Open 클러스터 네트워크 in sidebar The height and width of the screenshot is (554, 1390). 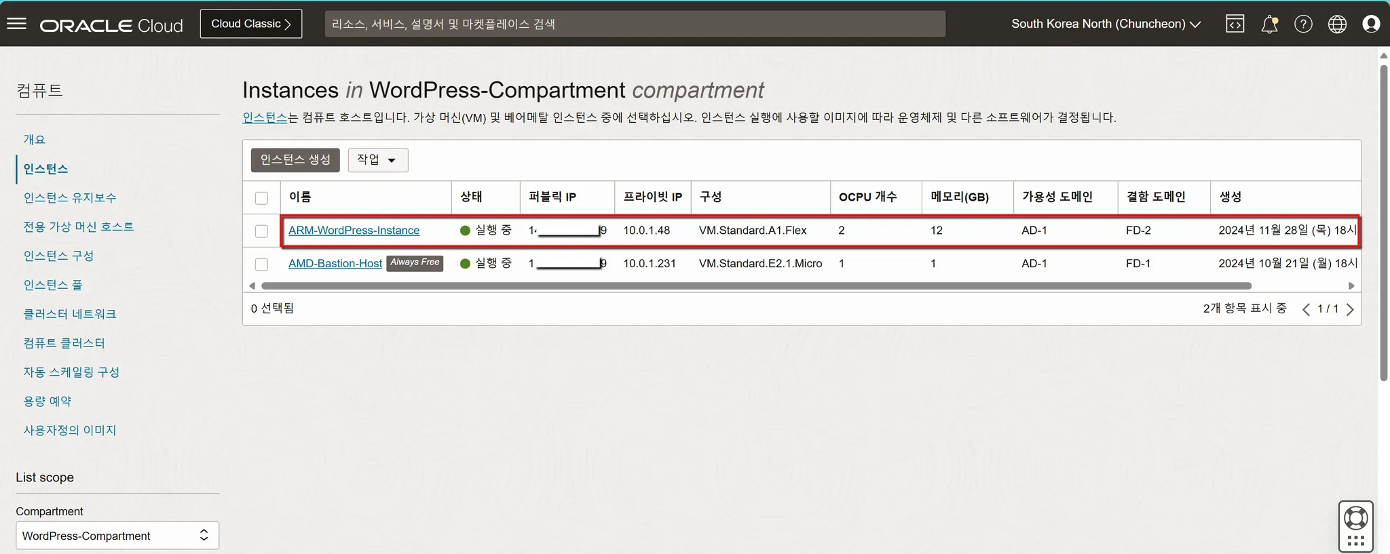pos(70,314)
